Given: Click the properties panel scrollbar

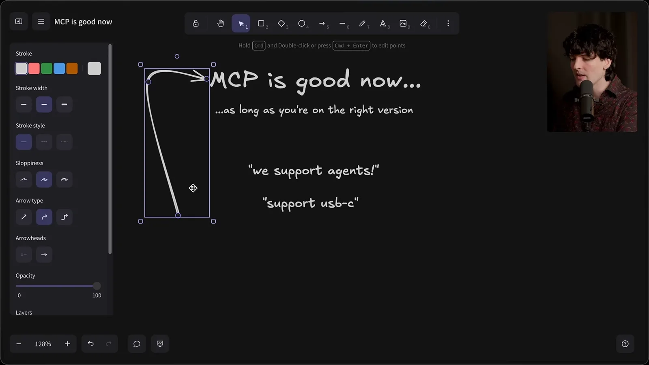Looking at the screenshot, I should [x=110, y=149].
